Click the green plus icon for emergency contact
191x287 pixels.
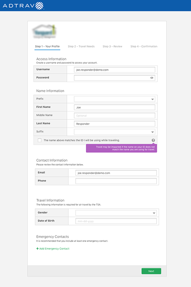37,248
